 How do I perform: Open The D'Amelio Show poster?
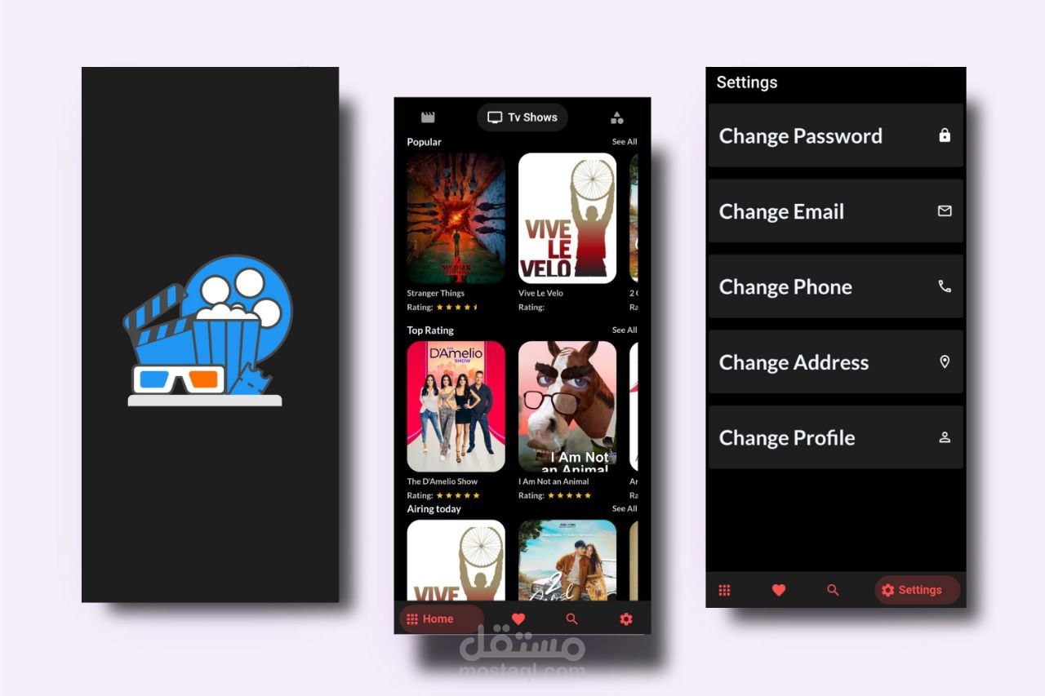click(456, 406)
